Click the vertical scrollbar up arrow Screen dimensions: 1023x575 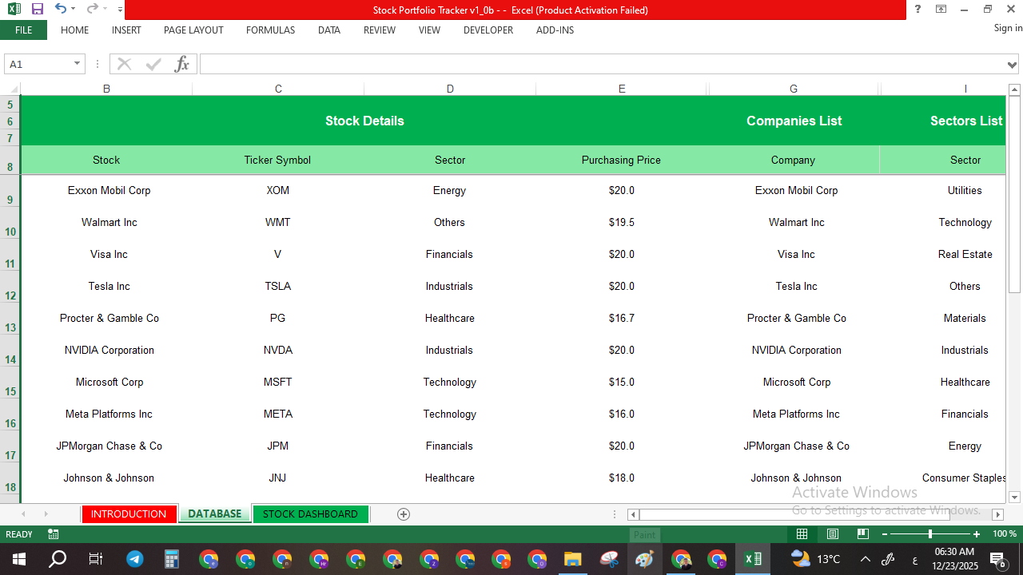1014,89
